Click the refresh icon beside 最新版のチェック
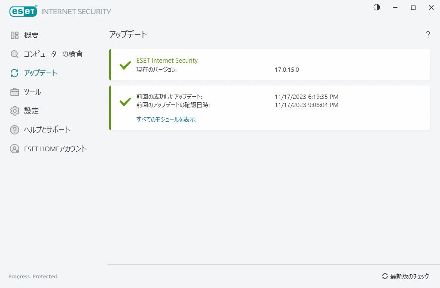This screenshot has height=288, width=440. point(384,276)
